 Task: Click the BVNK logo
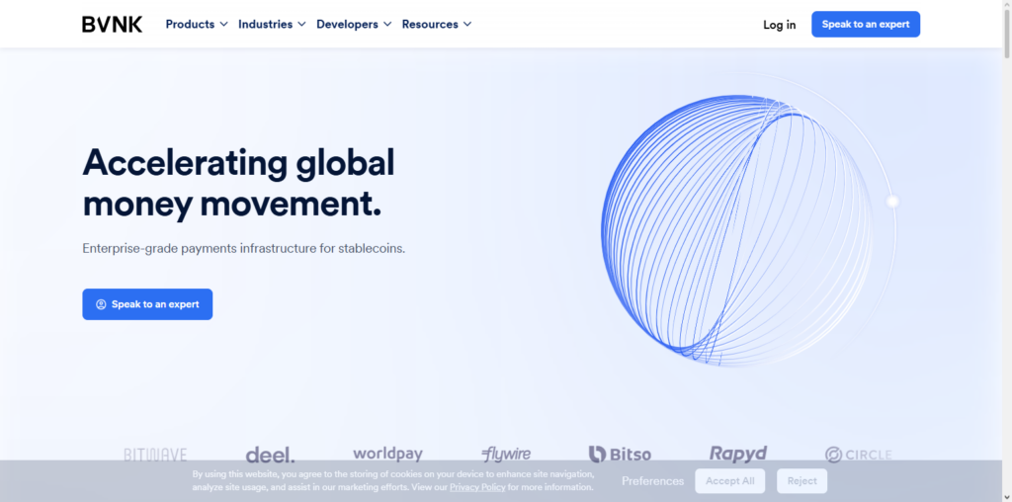(x=113, y=25)
